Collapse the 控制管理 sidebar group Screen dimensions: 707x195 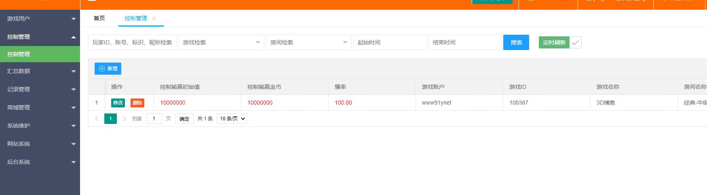coord(40,37)
